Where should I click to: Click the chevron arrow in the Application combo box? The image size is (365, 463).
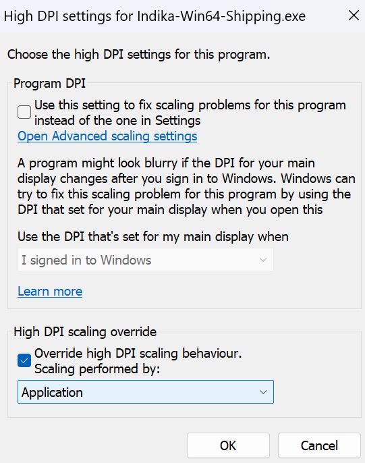(263, 392)
